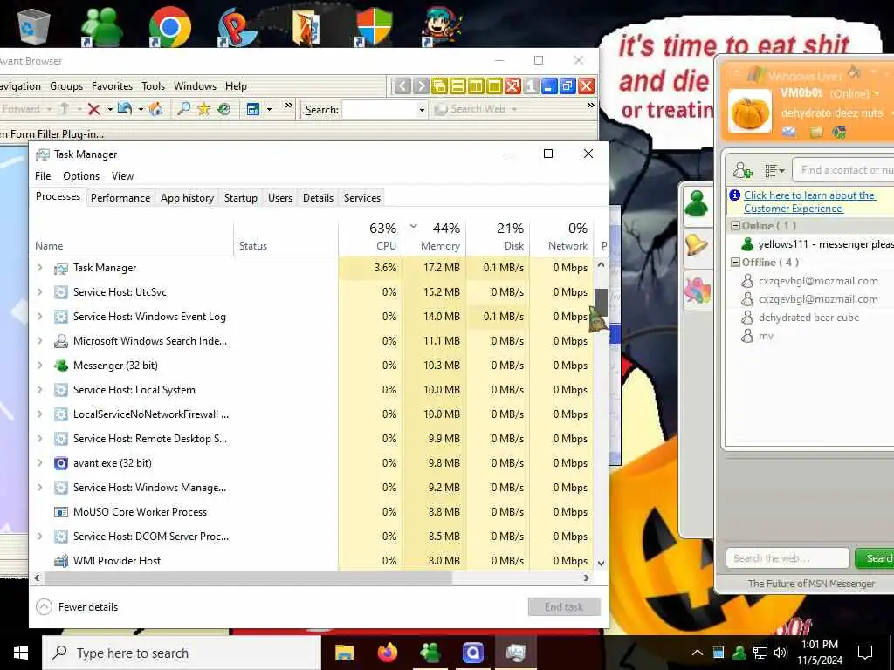Click the Task Manager horizontal scrollbar thumb
The height and width of the screenshot is (670, 894).
249,578
